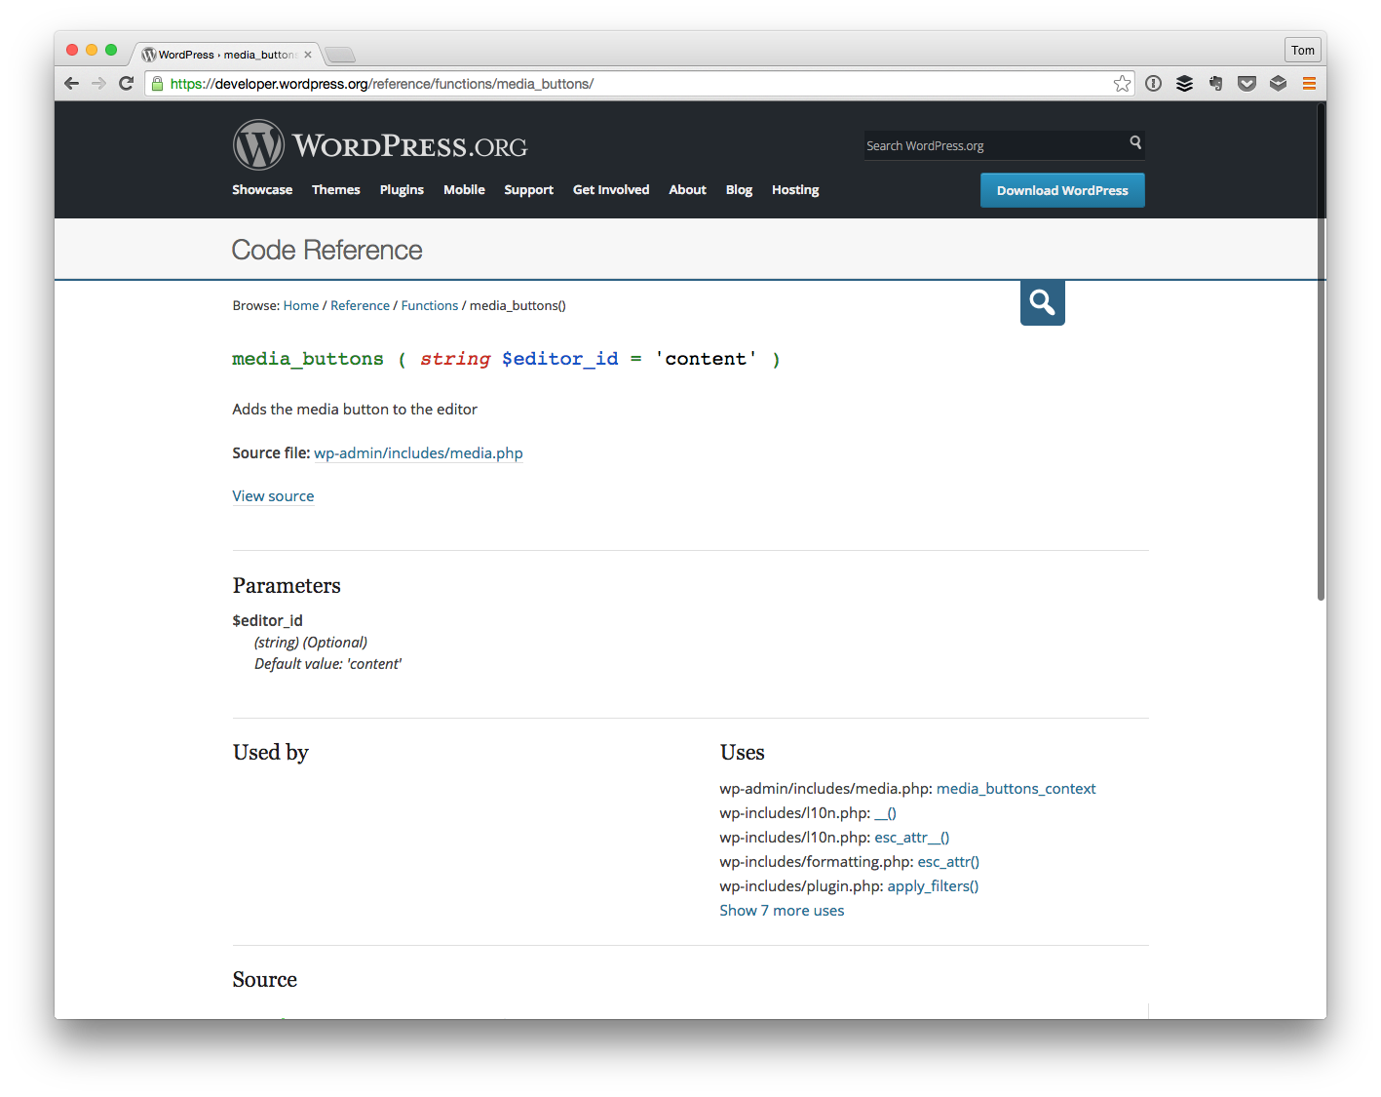Click the View source link
The height and width of the screenshot is (1097, 1381).
[273, 496]
